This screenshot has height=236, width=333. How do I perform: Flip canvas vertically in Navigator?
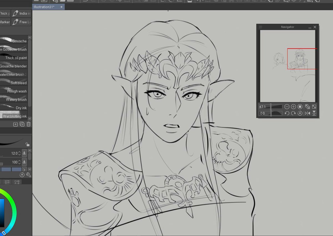tap(314, 113)
